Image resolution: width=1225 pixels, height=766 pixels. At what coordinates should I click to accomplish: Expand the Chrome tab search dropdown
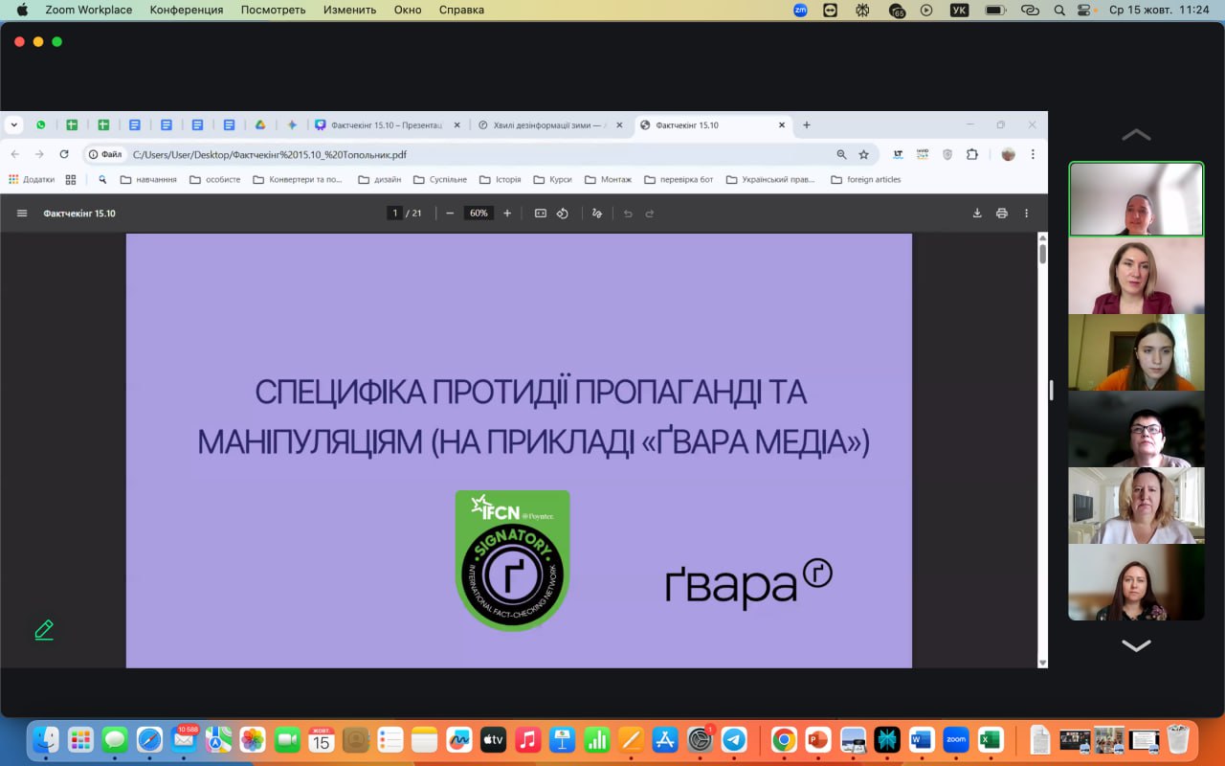(14, 124)
